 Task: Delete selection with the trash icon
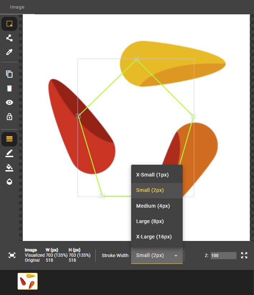coord(9,88)
